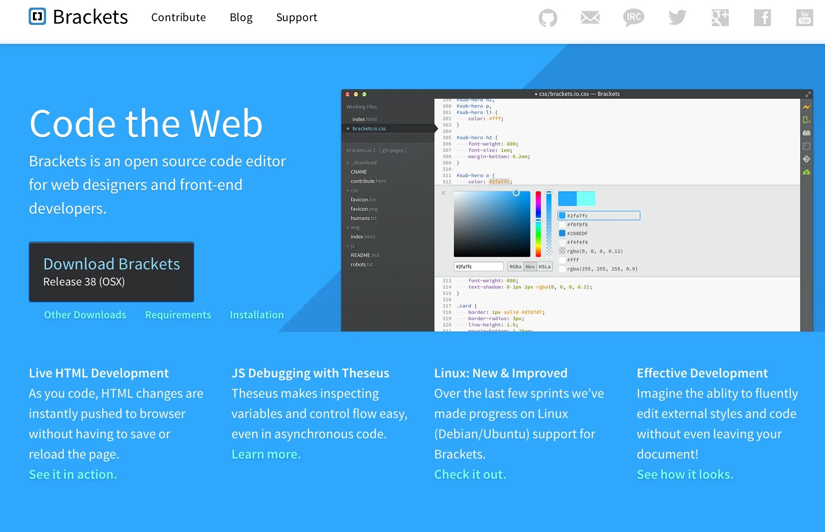
Task: Click the Brackets logo icon top-left
Action: pyautogui.click(x=38, y=17)
